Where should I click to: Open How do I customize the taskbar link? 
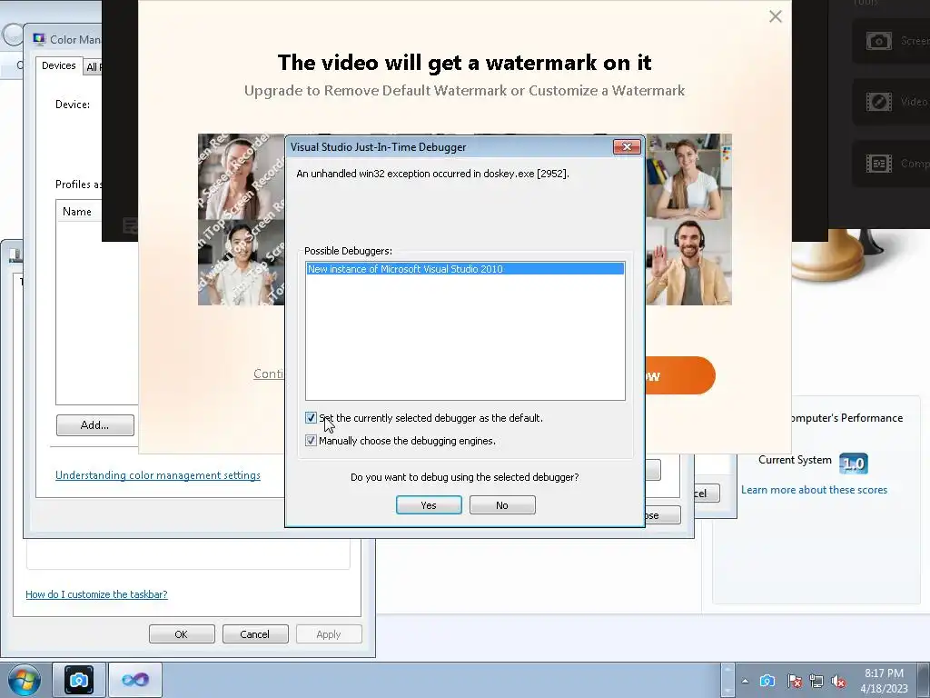(96, 594)
